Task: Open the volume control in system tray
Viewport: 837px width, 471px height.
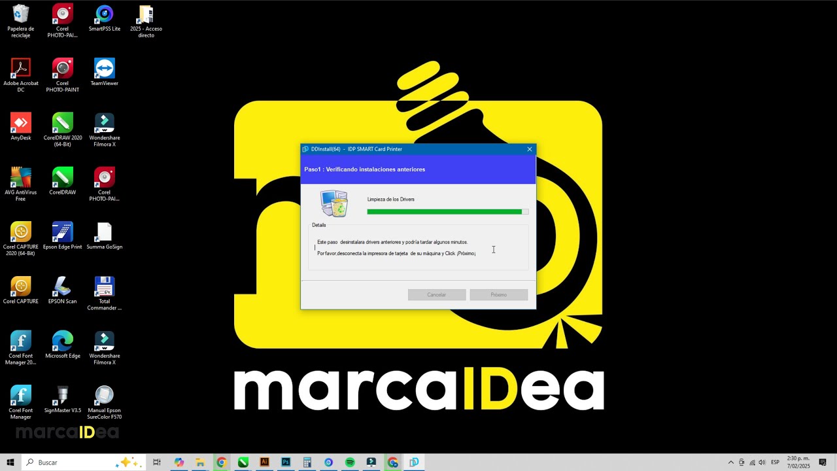Action: coord(762,462)
